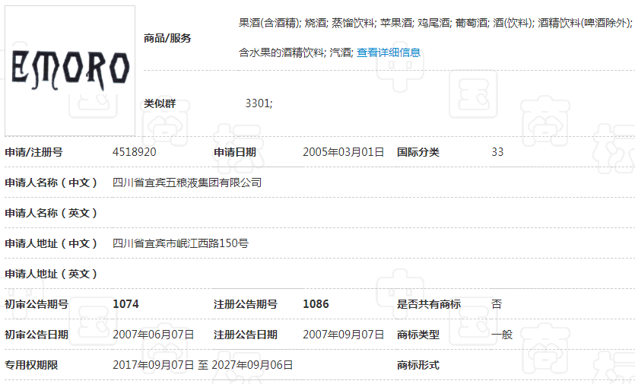
Task: Click the 申请/注册号 label
Action: (x=33, y=152)
